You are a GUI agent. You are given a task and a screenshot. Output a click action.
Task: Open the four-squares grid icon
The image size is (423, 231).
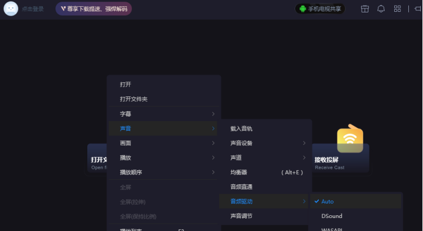397,9
